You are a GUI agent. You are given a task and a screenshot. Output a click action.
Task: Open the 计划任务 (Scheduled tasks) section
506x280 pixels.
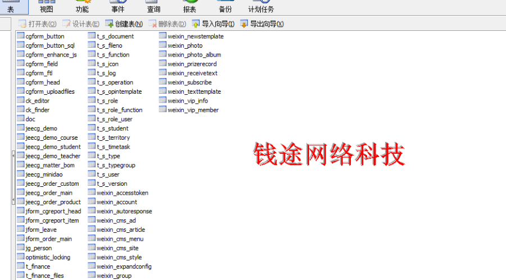[261, 7]
